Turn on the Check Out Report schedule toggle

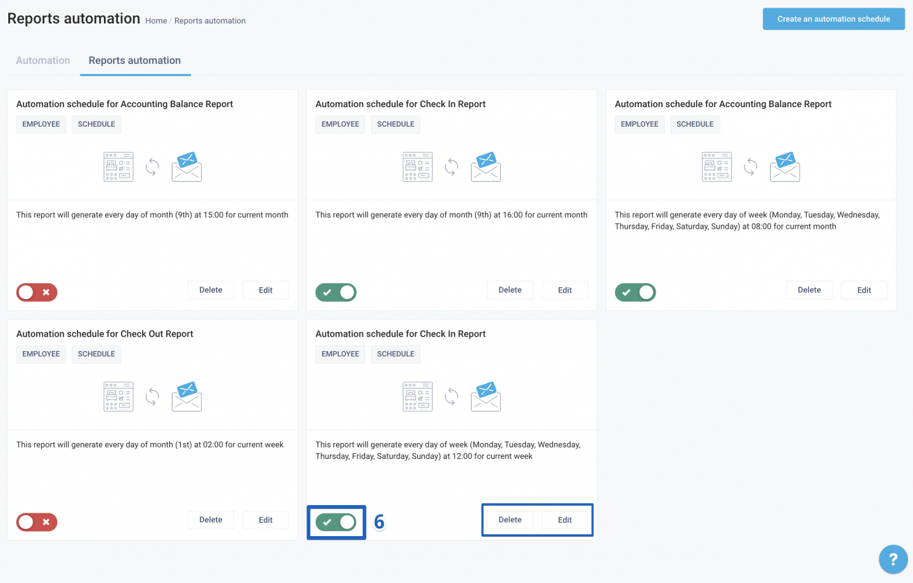(x=37, y=522)
